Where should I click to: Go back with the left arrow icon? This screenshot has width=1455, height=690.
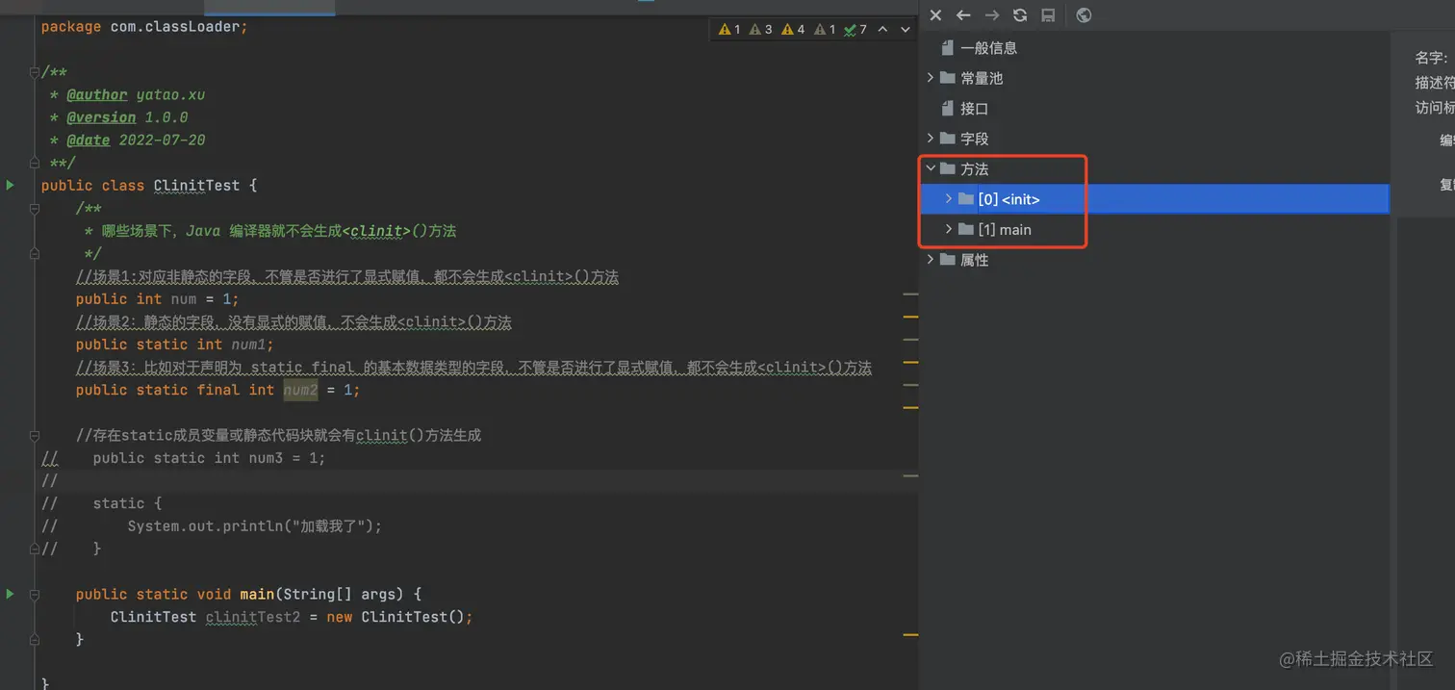point(963,15)
